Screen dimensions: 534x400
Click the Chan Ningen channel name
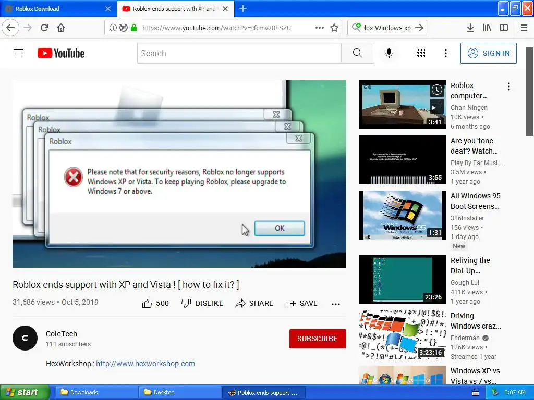tap(469, 107)
